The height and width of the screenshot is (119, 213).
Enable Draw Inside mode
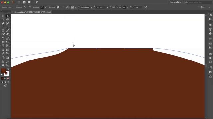[8, 82]
